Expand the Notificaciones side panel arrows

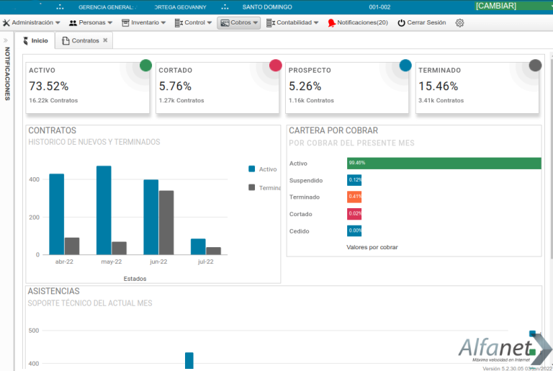click(6, 40)
